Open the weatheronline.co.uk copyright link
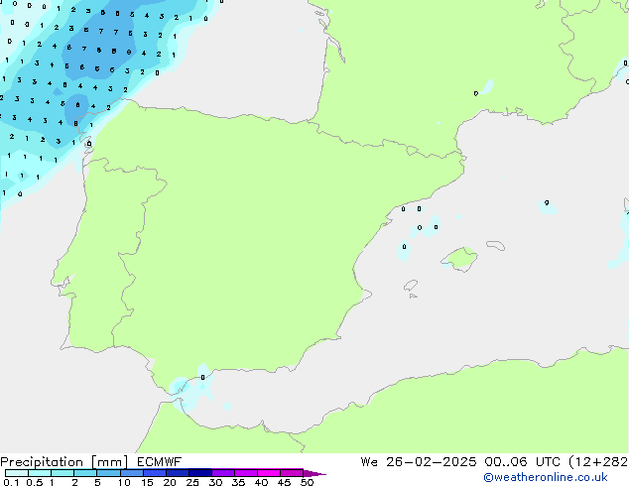This screenshot has height=486, width=629. click(x=546, y=477)
